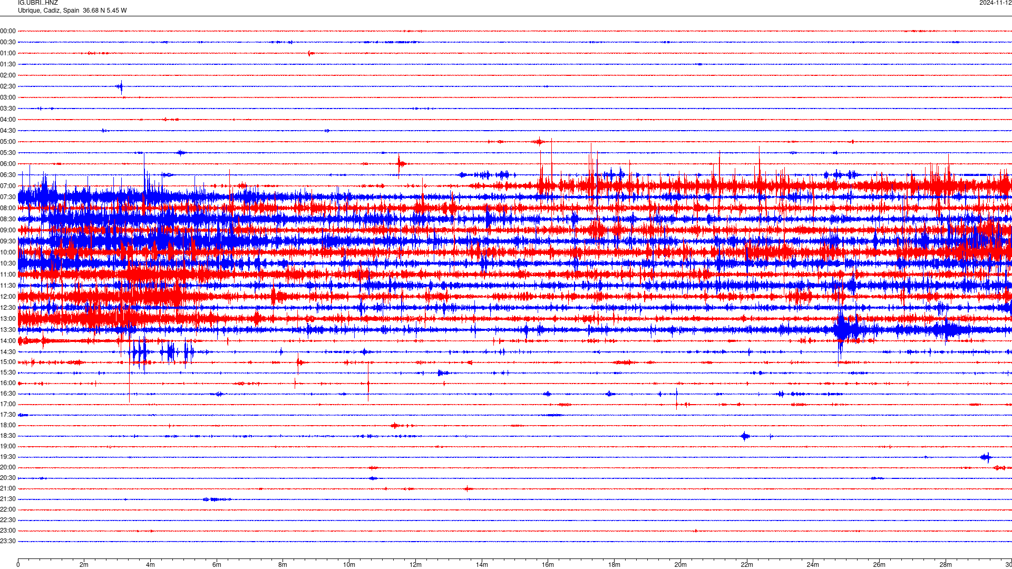Screen dimensions: 1012x569
Task: Click the IG.UBRI..HNZ station code title
Action: click(38, 3)
